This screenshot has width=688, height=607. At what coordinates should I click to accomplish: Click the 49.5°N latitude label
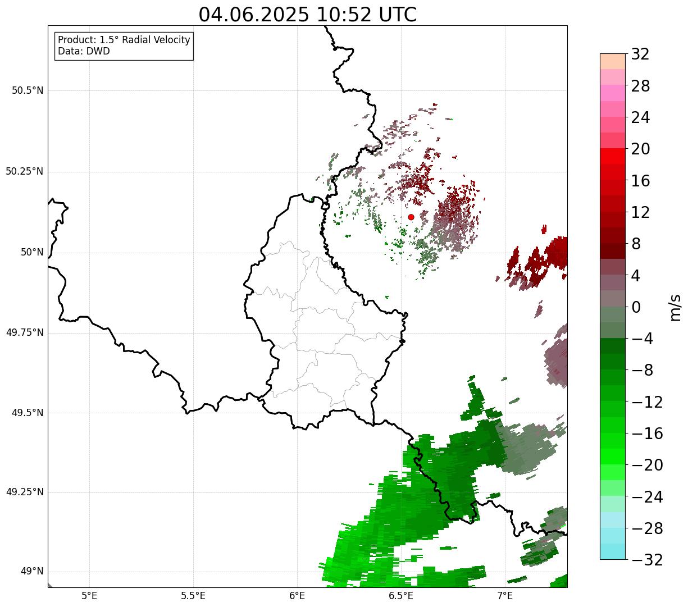point(28,413)
